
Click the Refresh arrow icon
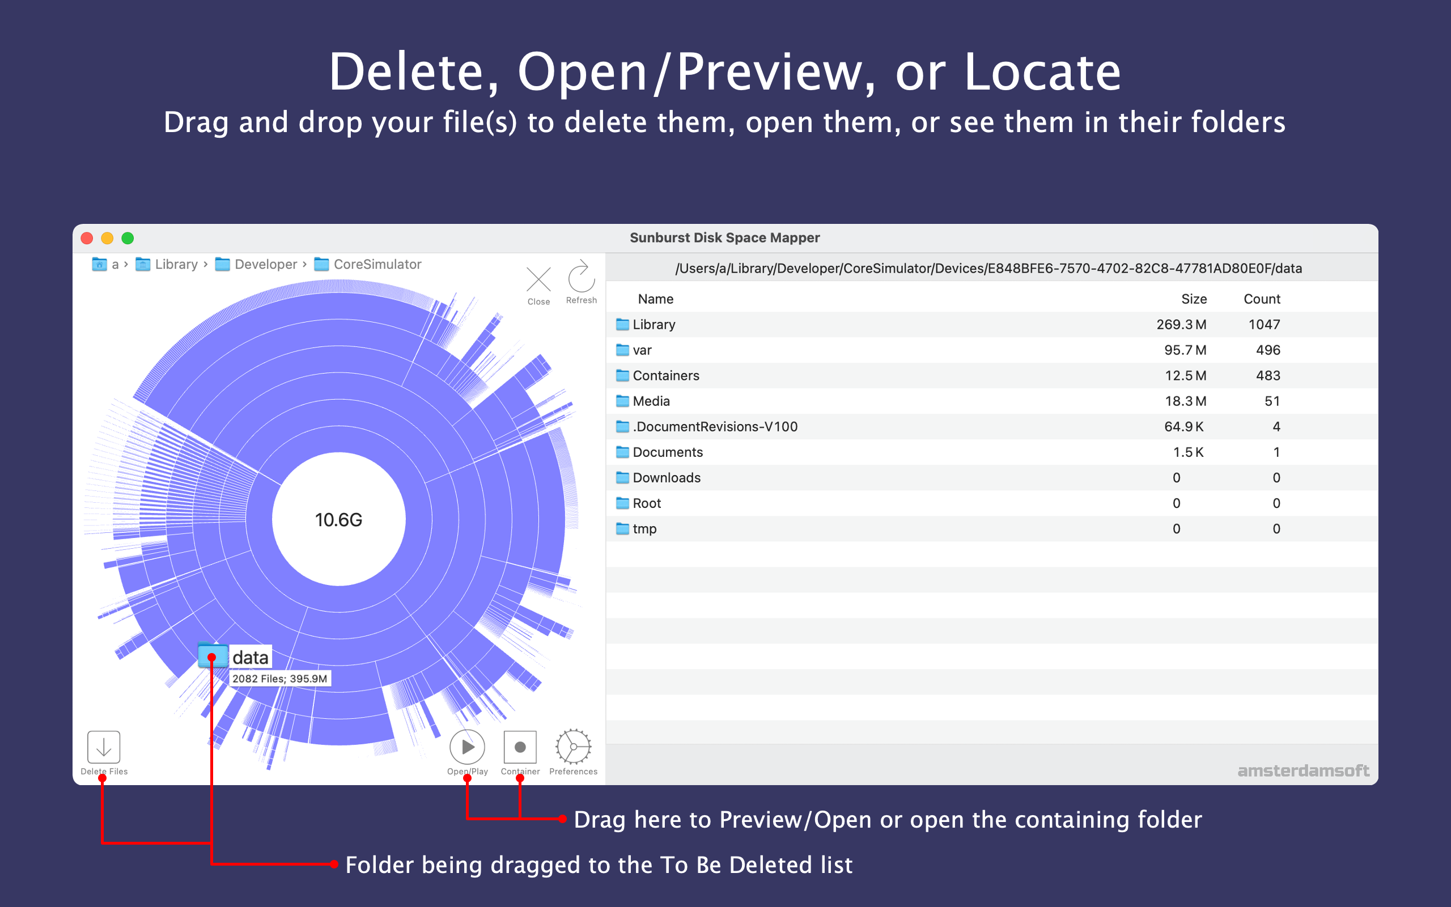[x=581, y=277]
